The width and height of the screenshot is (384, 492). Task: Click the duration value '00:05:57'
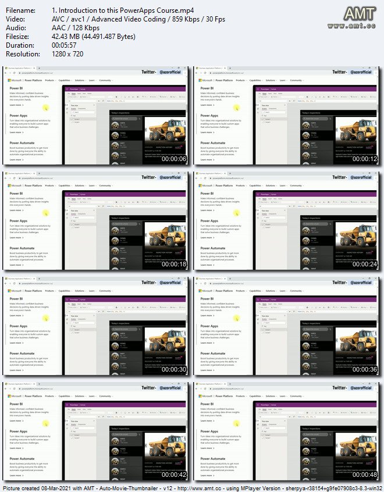pyautogui.click(x=64, y=45)
